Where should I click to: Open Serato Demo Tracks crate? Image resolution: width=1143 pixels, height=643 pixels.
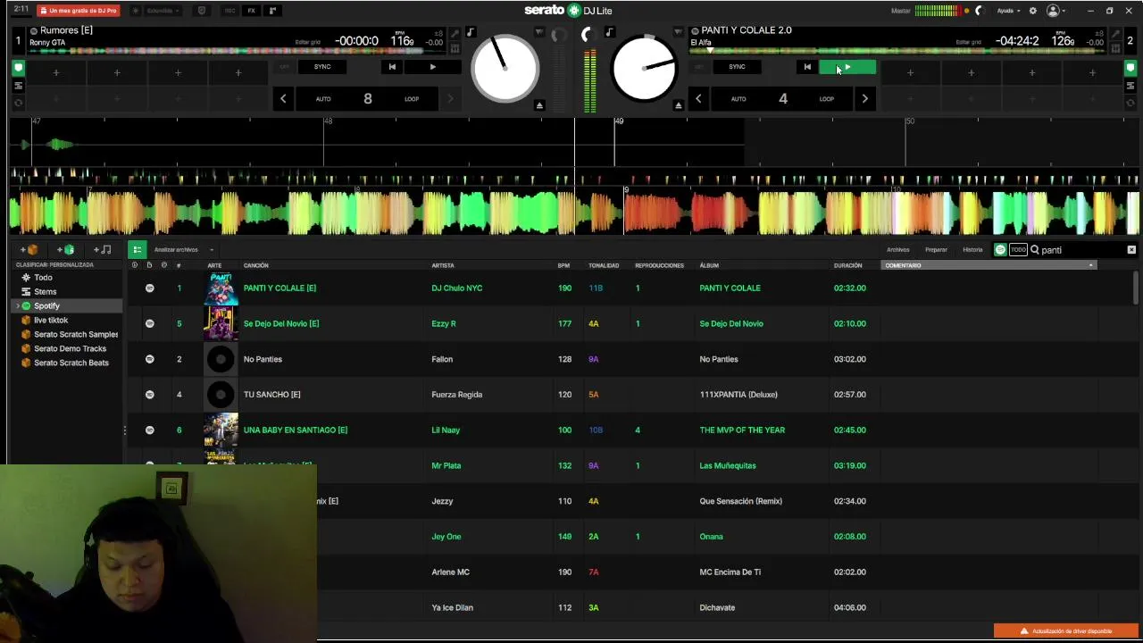pyautogui.click(x=70, y=349)
